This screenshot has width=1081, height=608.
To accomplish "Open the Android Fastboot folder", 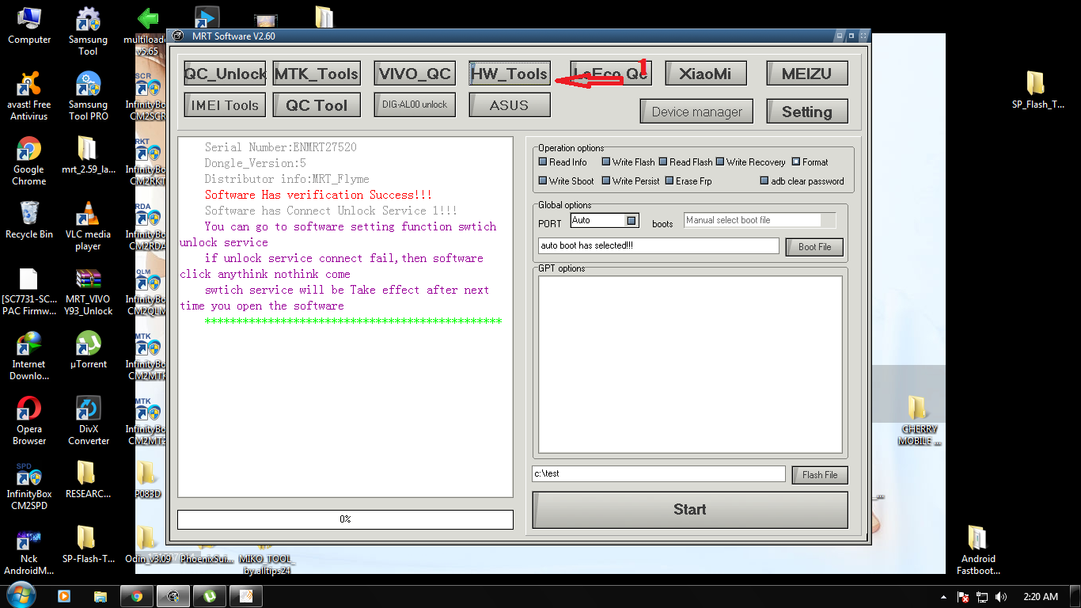I will coord(978,550).
